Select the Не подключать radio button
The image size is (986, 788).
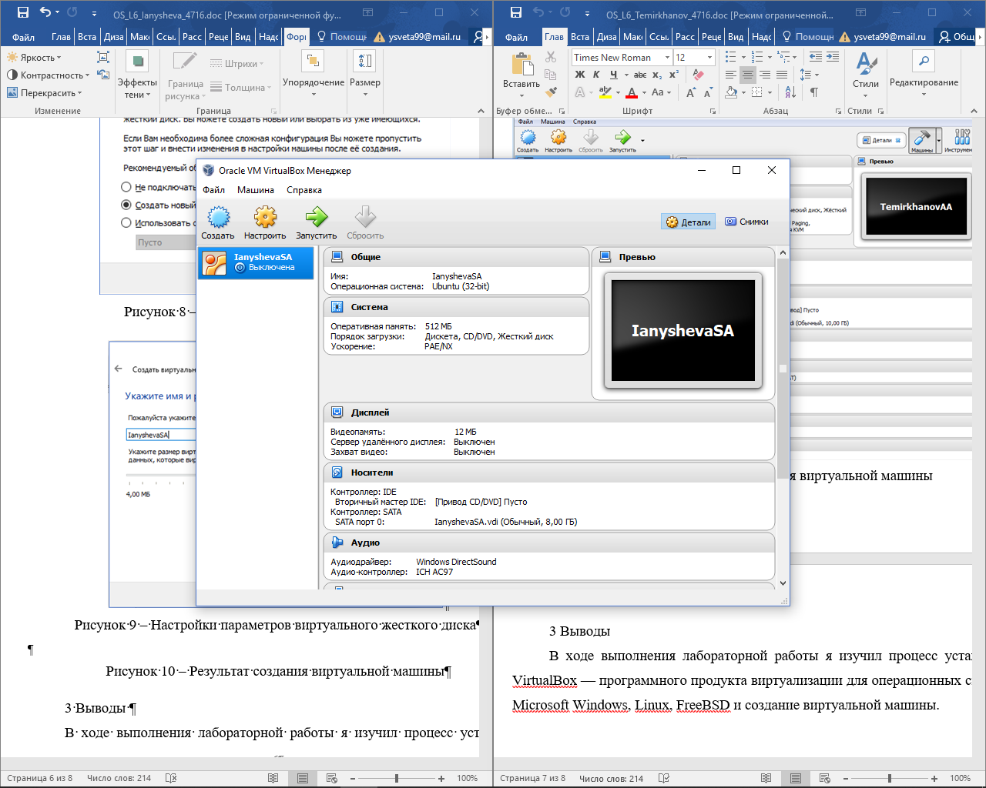(x=126, y=187)
